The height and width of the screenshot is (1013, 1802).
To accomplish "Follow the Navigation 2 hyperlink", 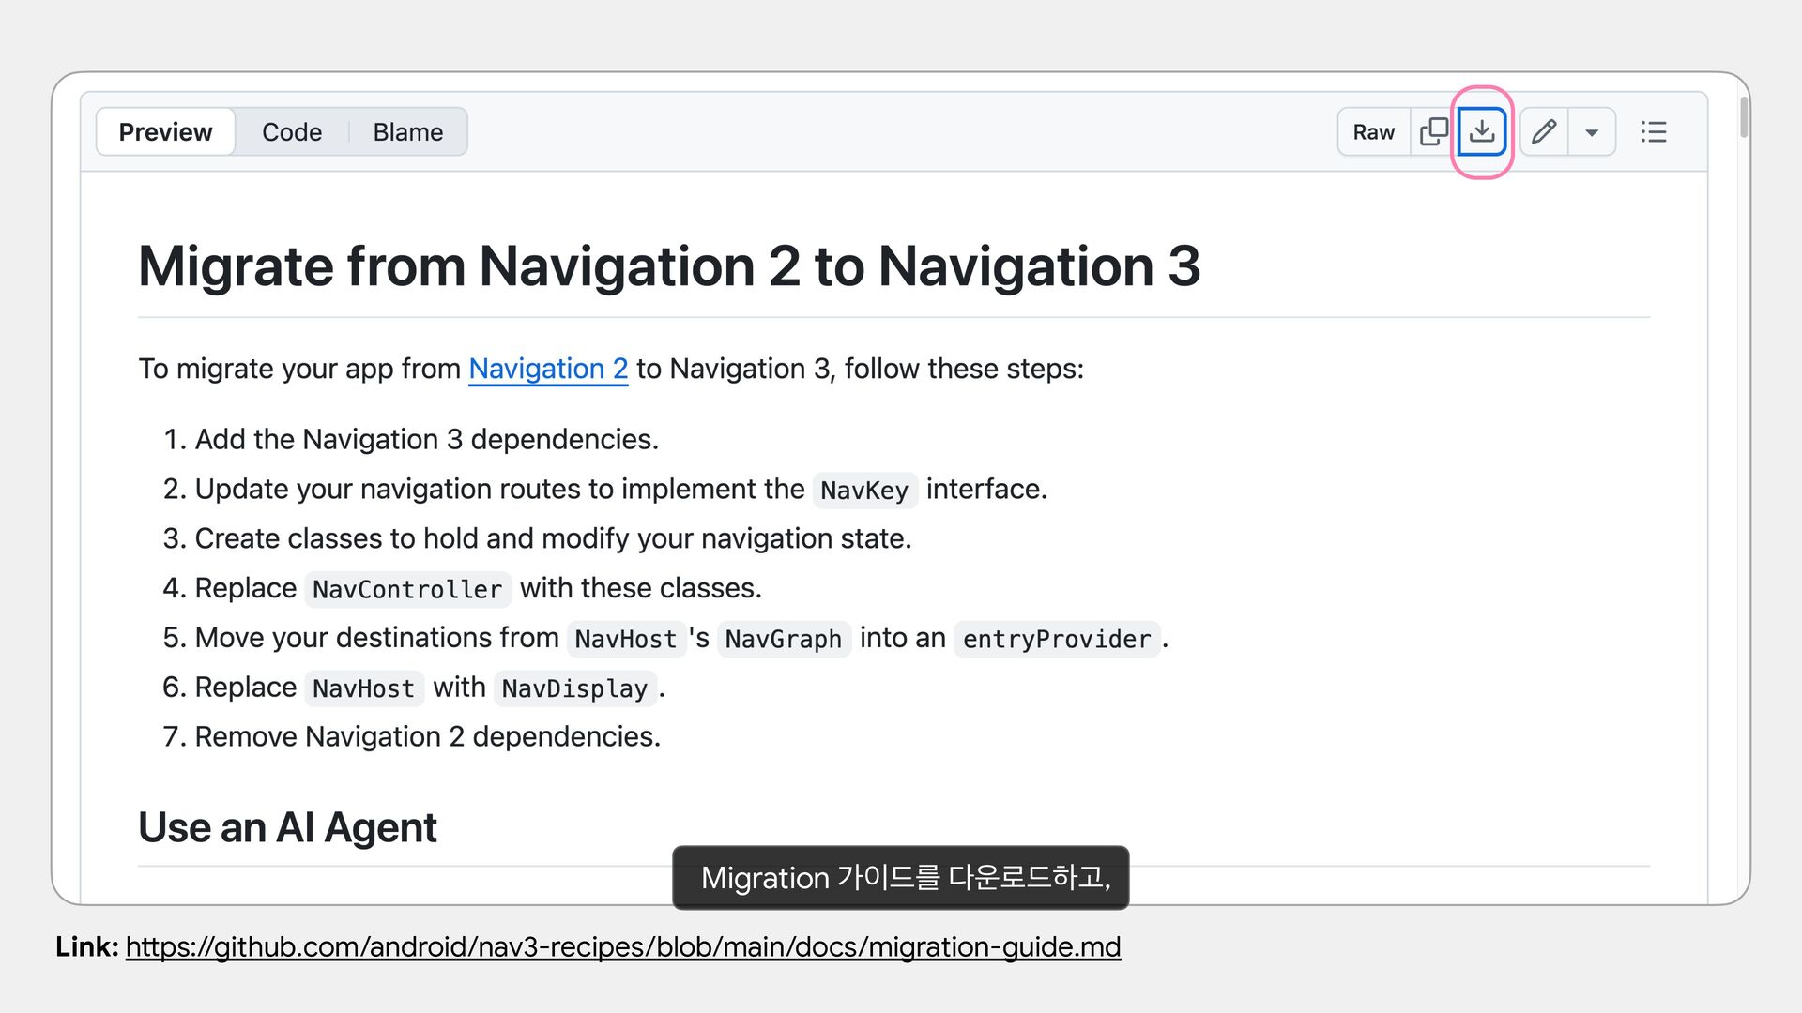I will 548,369.
